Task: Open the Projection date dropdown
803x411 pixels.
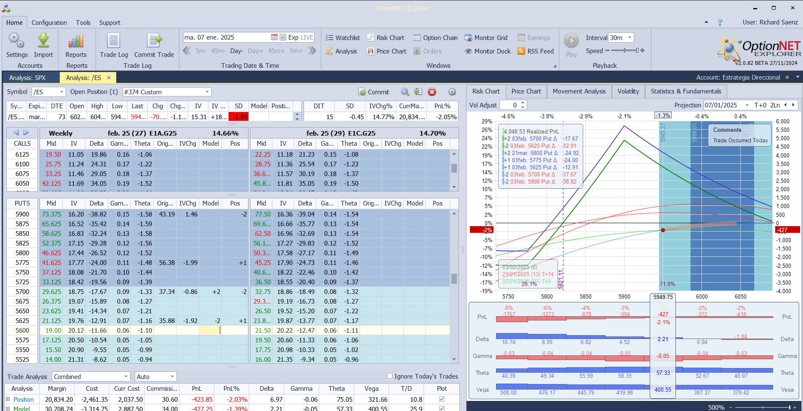Action: (x=747, y=105)
